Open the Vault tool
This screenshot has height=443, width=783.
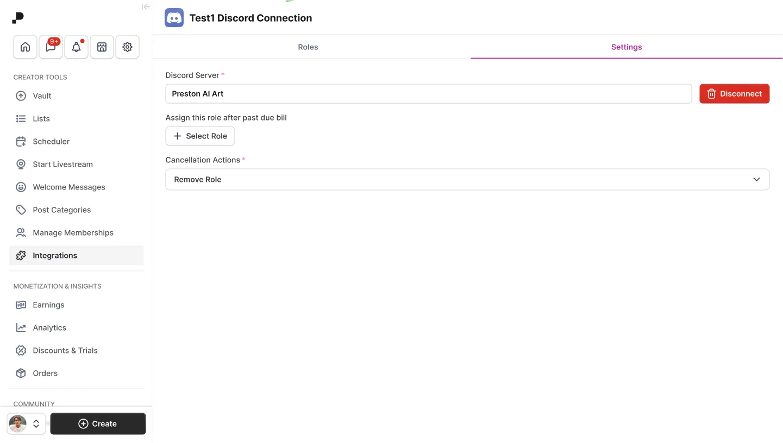coord(42,96)
